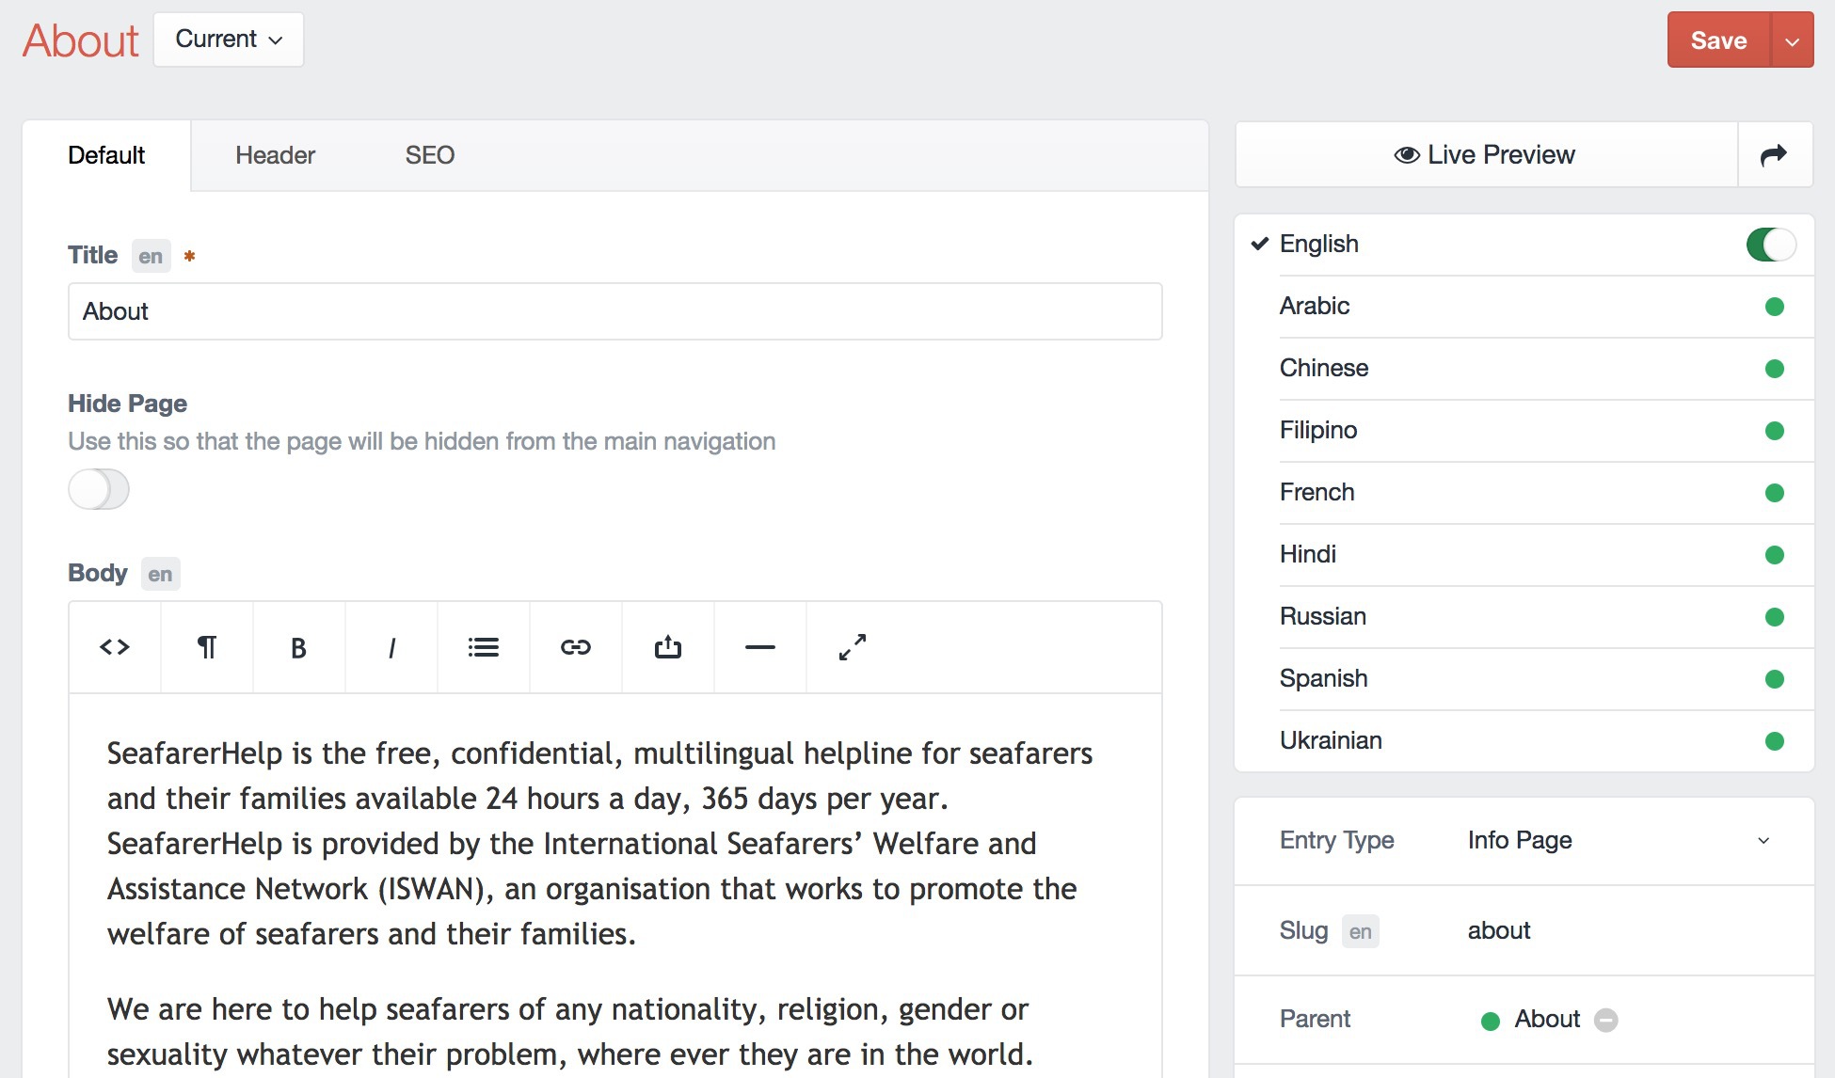Apply italic formatting in Body editor

coord(391,647)
